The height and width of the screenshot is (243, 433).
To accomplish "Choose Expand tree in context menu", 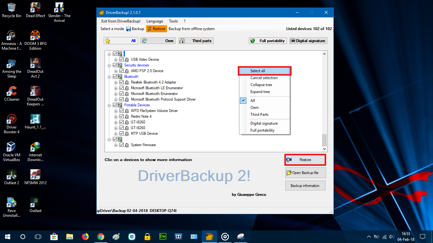I will 265,92.
